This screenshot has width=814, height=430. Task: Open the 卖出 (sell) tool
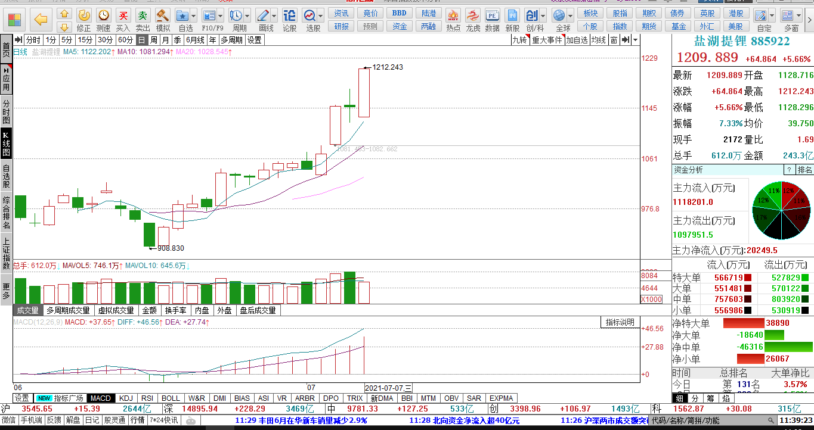pos(143,20)
